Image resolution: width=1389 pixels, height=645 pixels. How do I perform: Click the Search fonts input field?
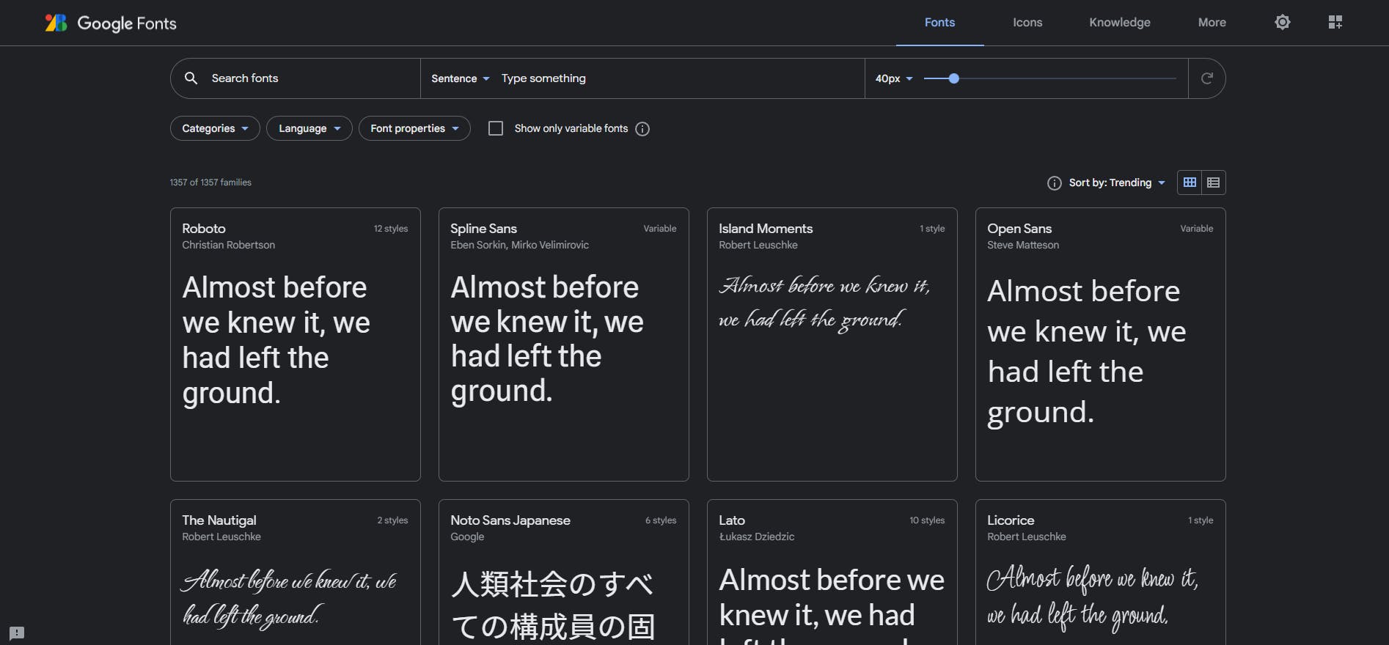pos(308,78)
